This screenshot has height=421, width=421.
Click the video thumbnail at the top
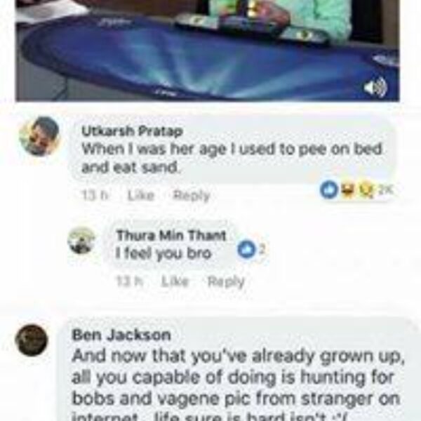tap(208, 51)
